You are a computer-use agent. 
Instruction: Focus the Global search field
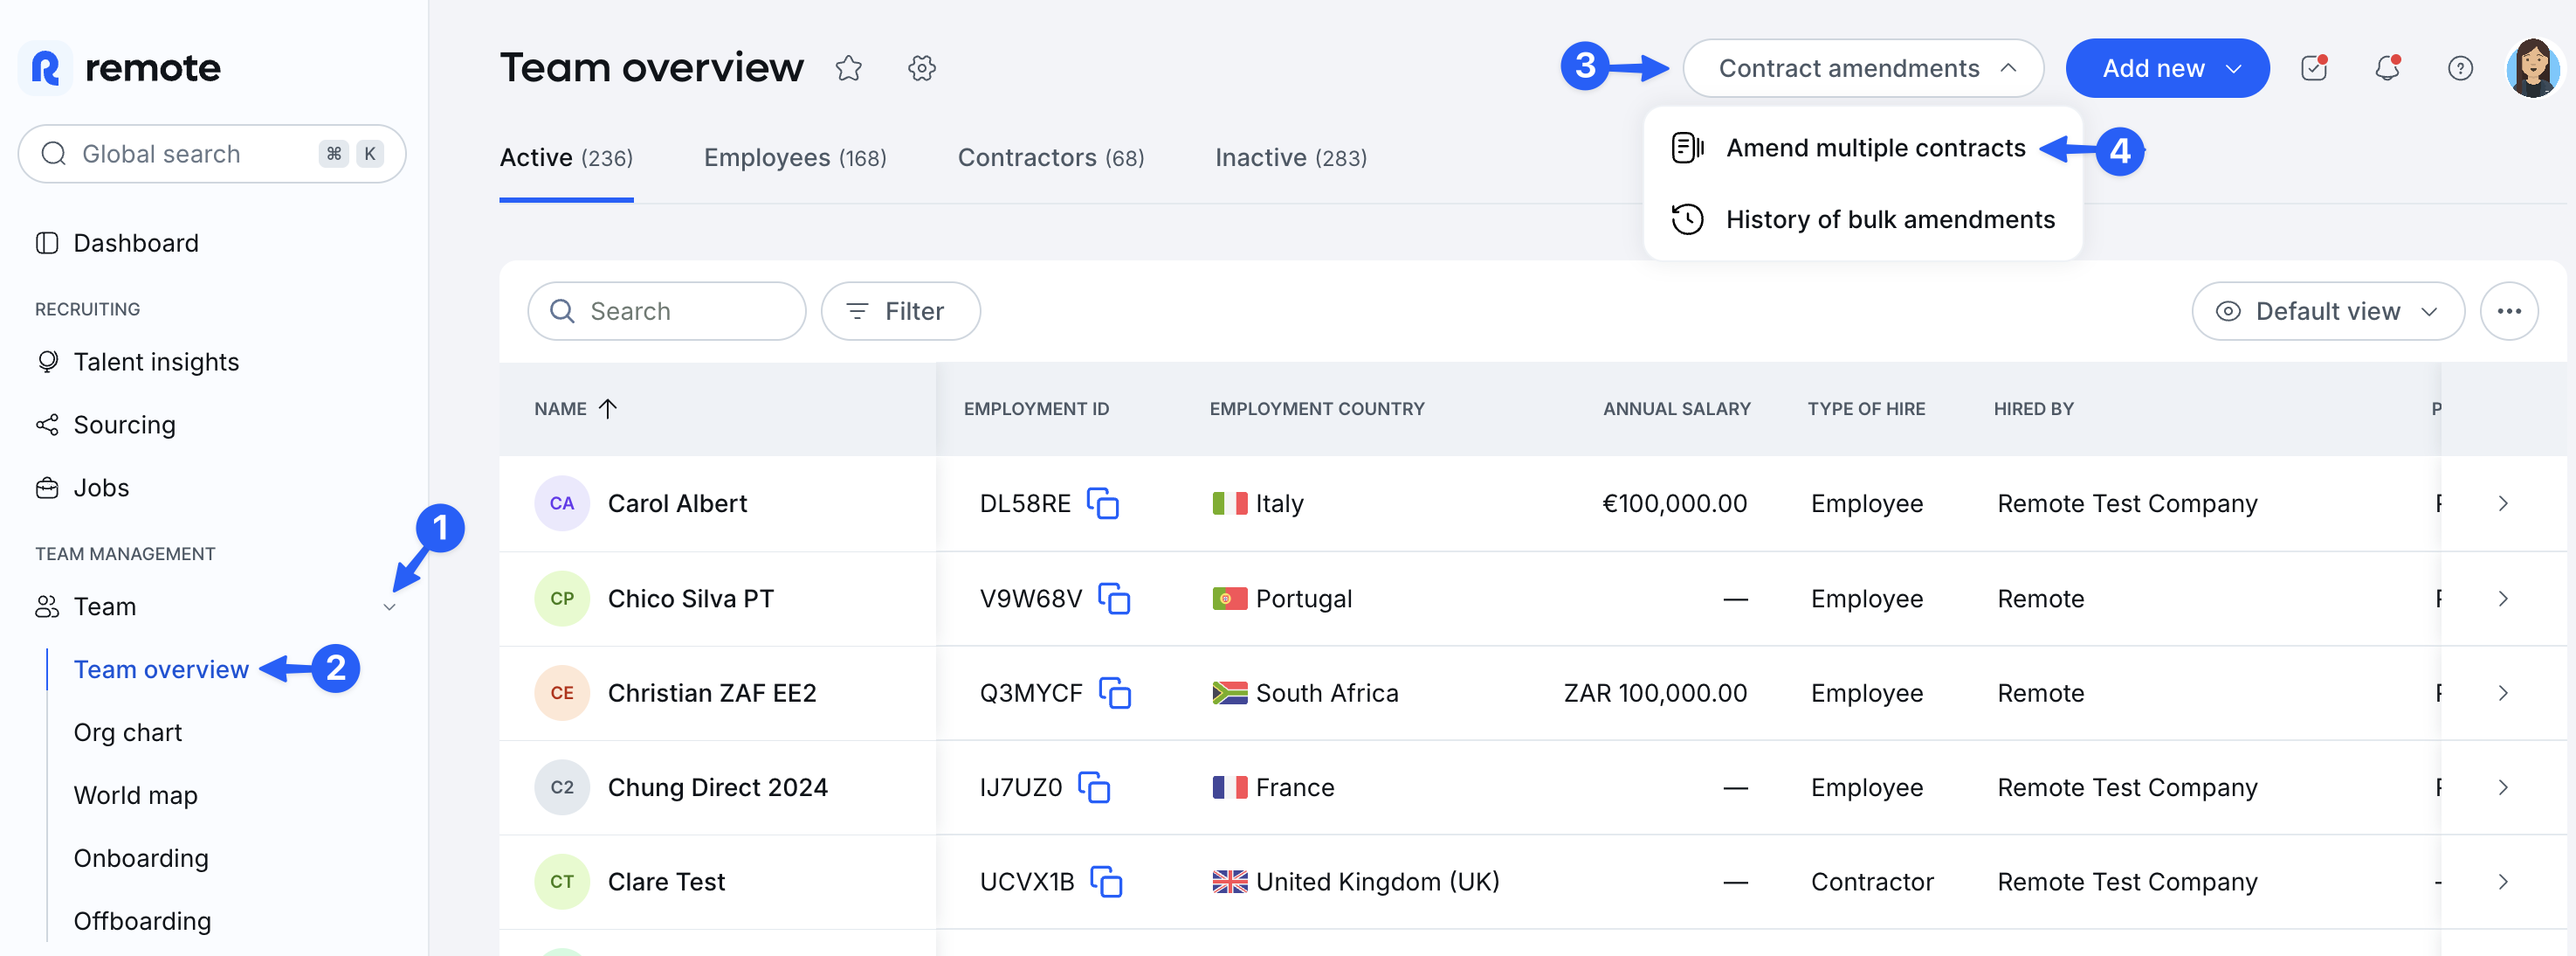(212, 154)
